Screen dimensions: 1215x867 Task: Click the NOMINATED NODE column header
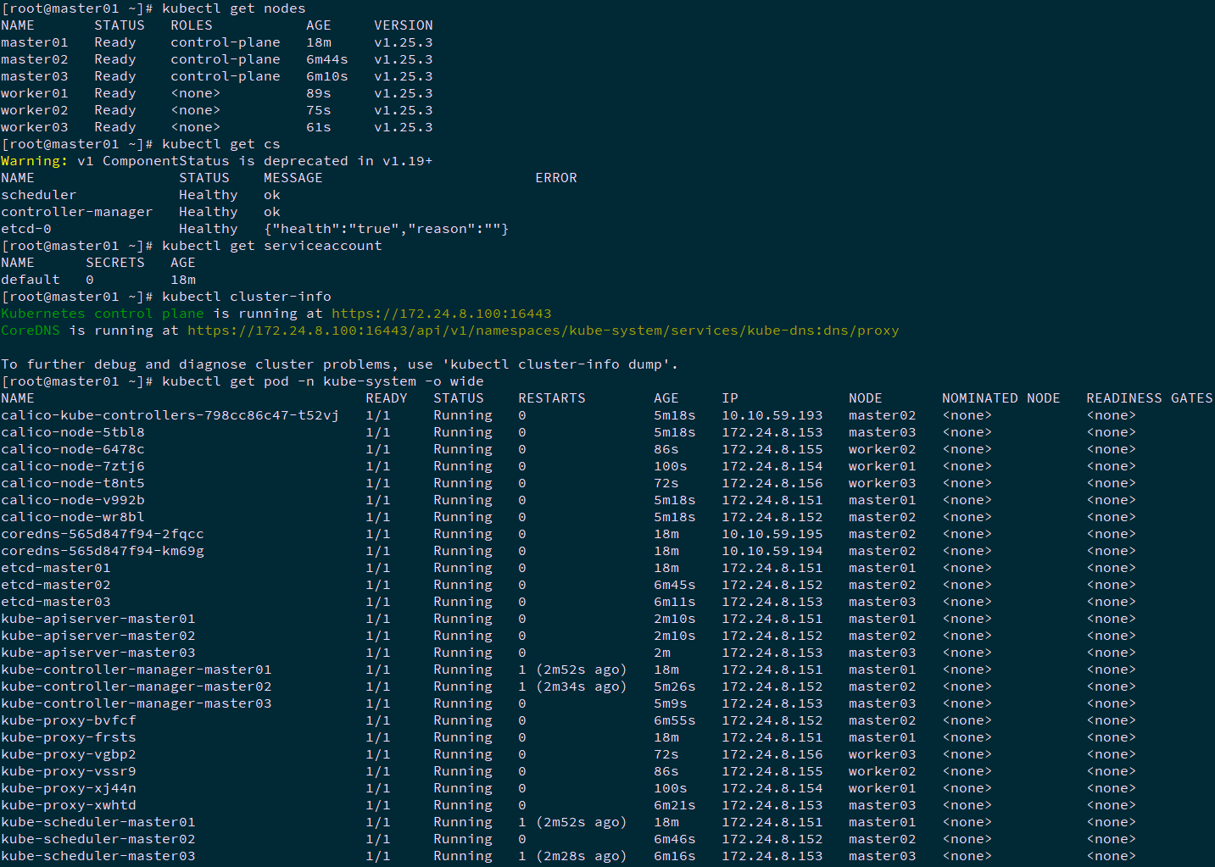tap(1000, 398)
